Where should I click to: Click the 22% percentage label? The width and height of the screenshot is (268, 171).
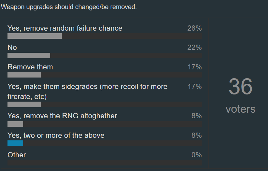[194, 47]
